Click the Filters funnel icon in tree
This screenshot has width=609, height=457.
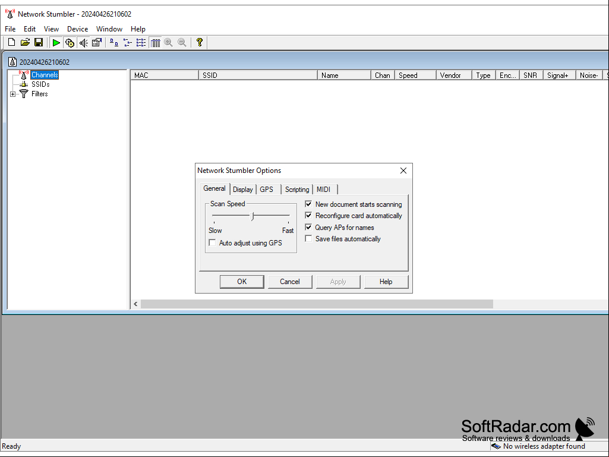click(24, 94)
